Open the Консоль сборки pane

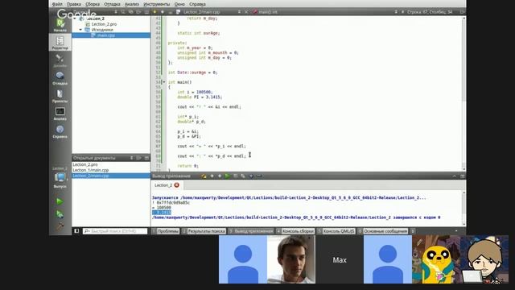[295, 231]
